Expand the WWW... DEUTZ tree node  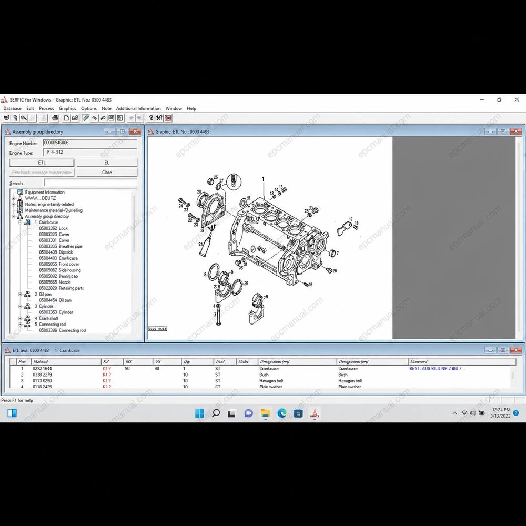(14, 198)
